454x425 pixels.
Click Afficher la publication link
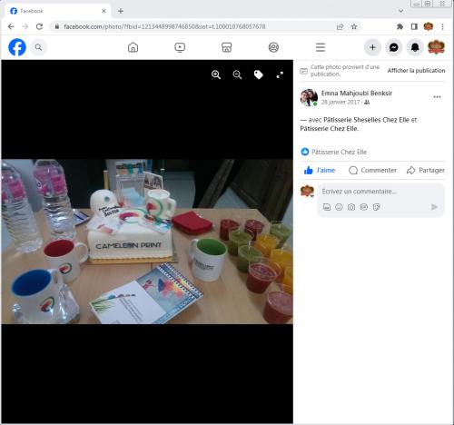tap(416, 71)
